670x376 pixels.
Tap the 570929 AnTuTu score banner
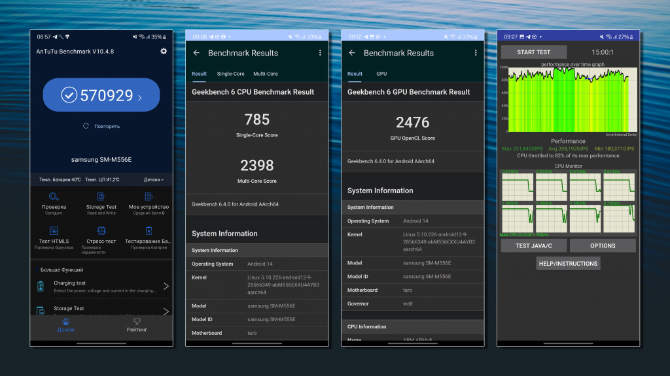pos(101,96)
